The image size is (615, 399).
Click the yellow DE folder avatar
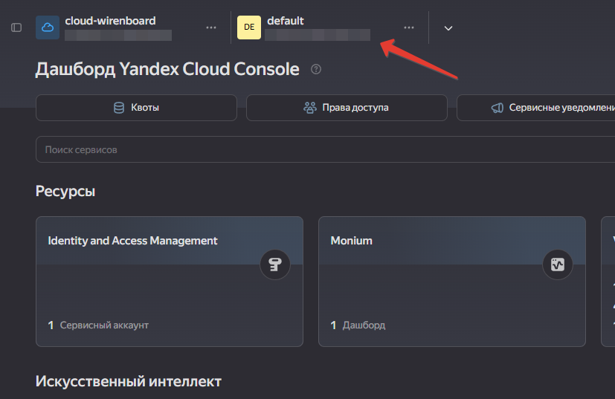[x=248, y=27]
